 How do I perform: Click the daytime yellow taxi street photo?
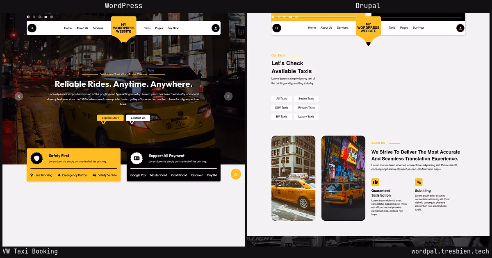[294, 178]
